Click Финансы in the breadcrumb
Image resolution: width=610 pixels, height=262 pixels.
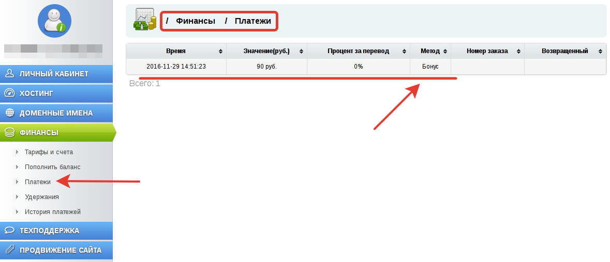196,21
